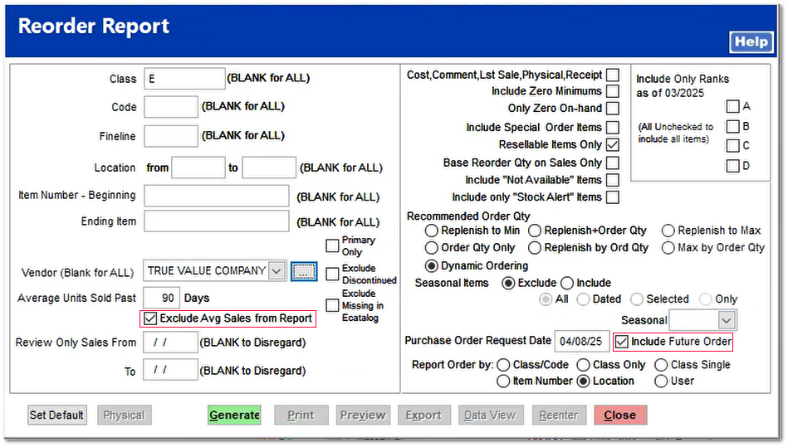The image size is (788, 447).
Task: Click the Export button
Action: click(424, 415)
